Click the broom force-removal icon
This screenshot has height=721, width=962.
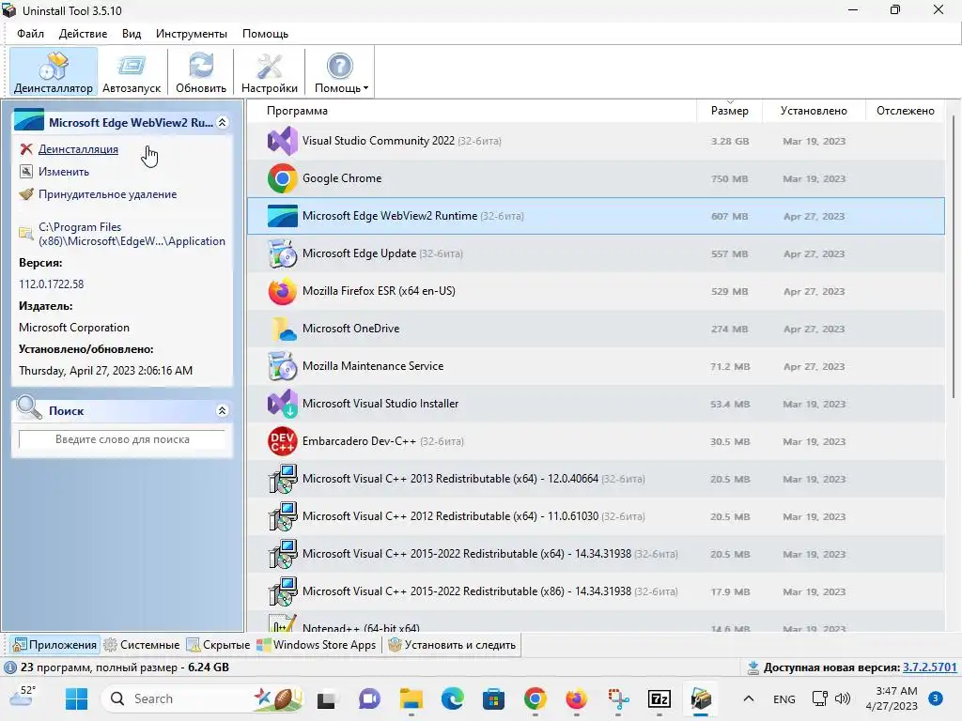pyautogui.click(x=25, y=194)
